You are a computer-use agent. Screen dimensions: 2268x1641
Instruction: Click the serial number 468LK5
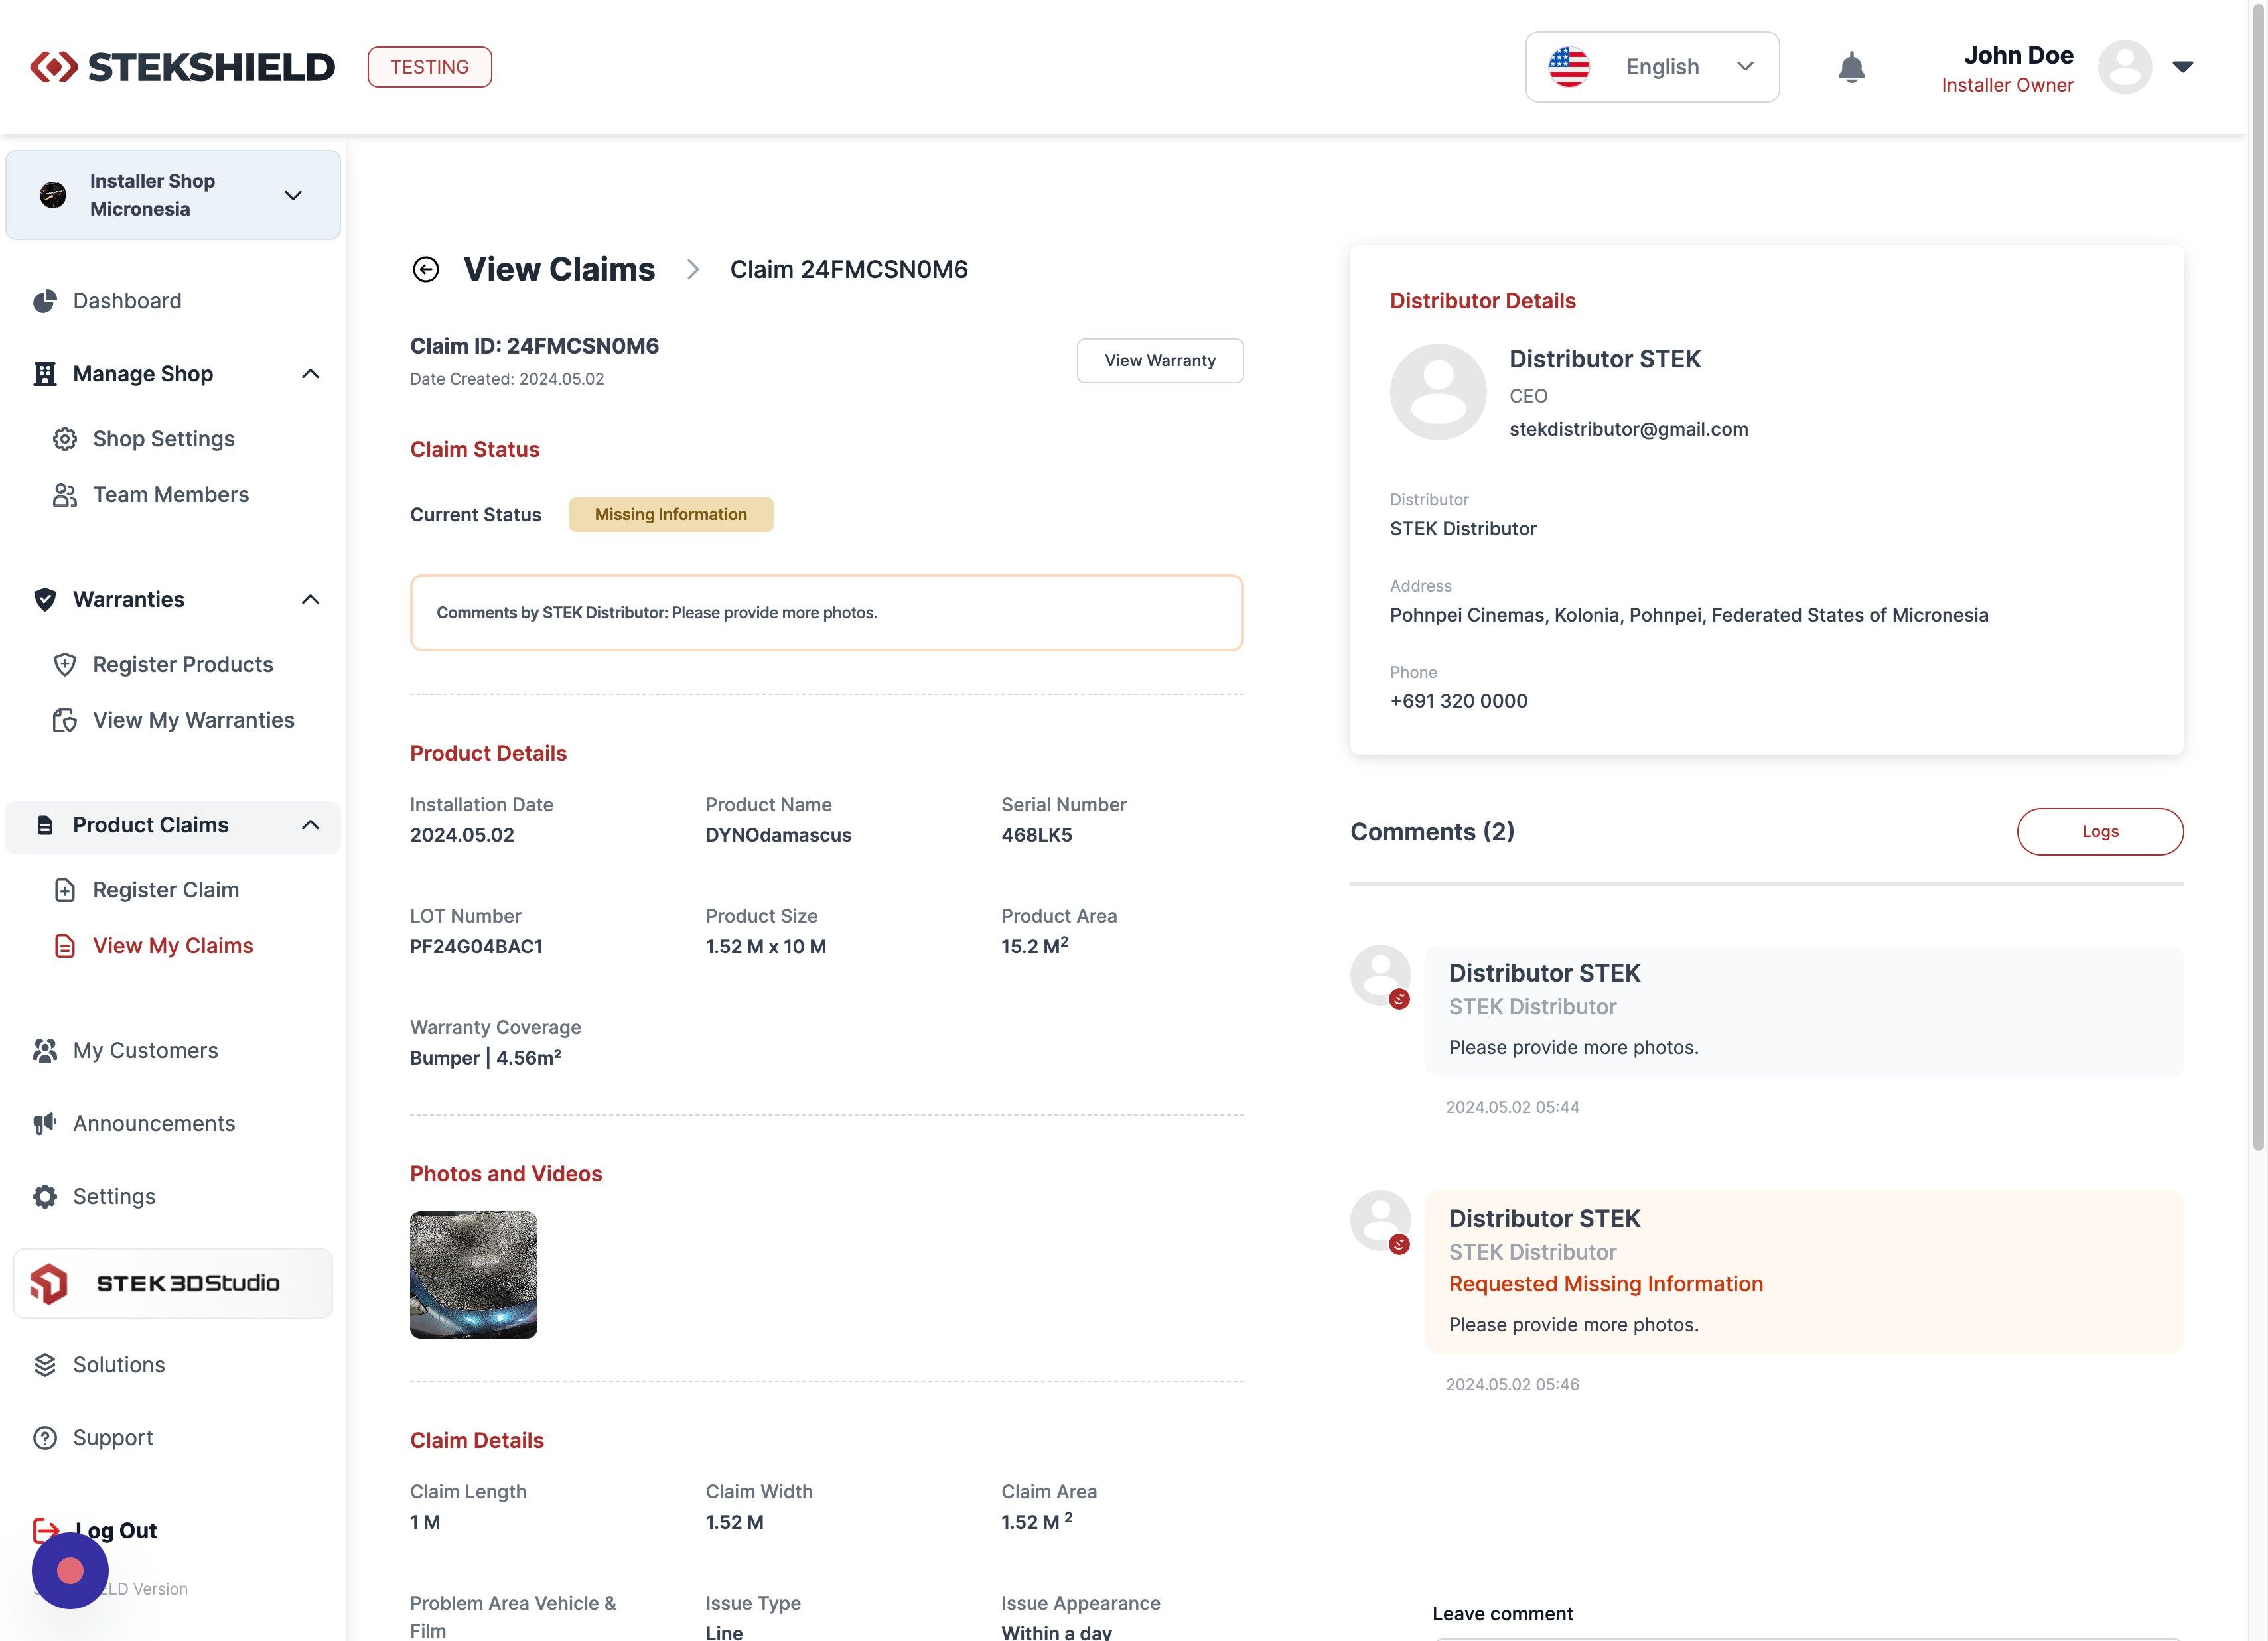(x=1037, y=836)
